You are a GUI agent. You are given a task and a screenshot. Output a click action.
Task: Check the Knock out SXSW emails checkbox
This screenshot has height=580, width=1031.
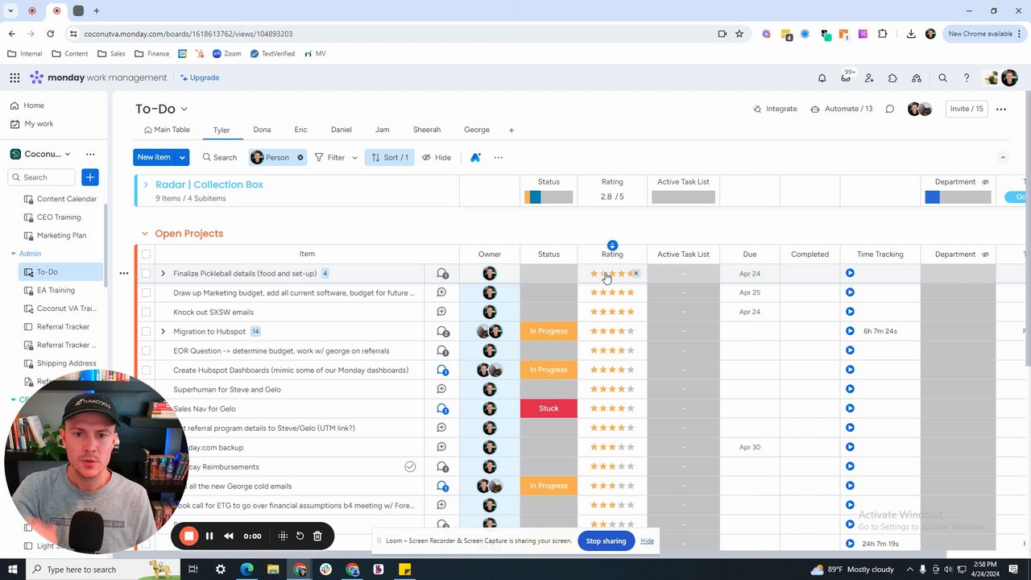(146, 312)
